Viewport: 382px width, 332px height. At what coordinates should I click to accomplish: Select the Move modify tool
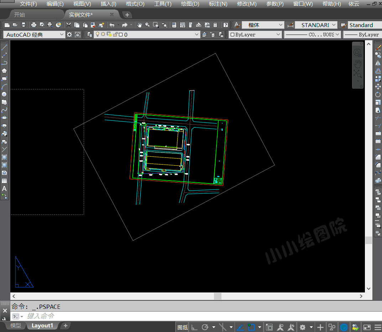pos(378,87)
